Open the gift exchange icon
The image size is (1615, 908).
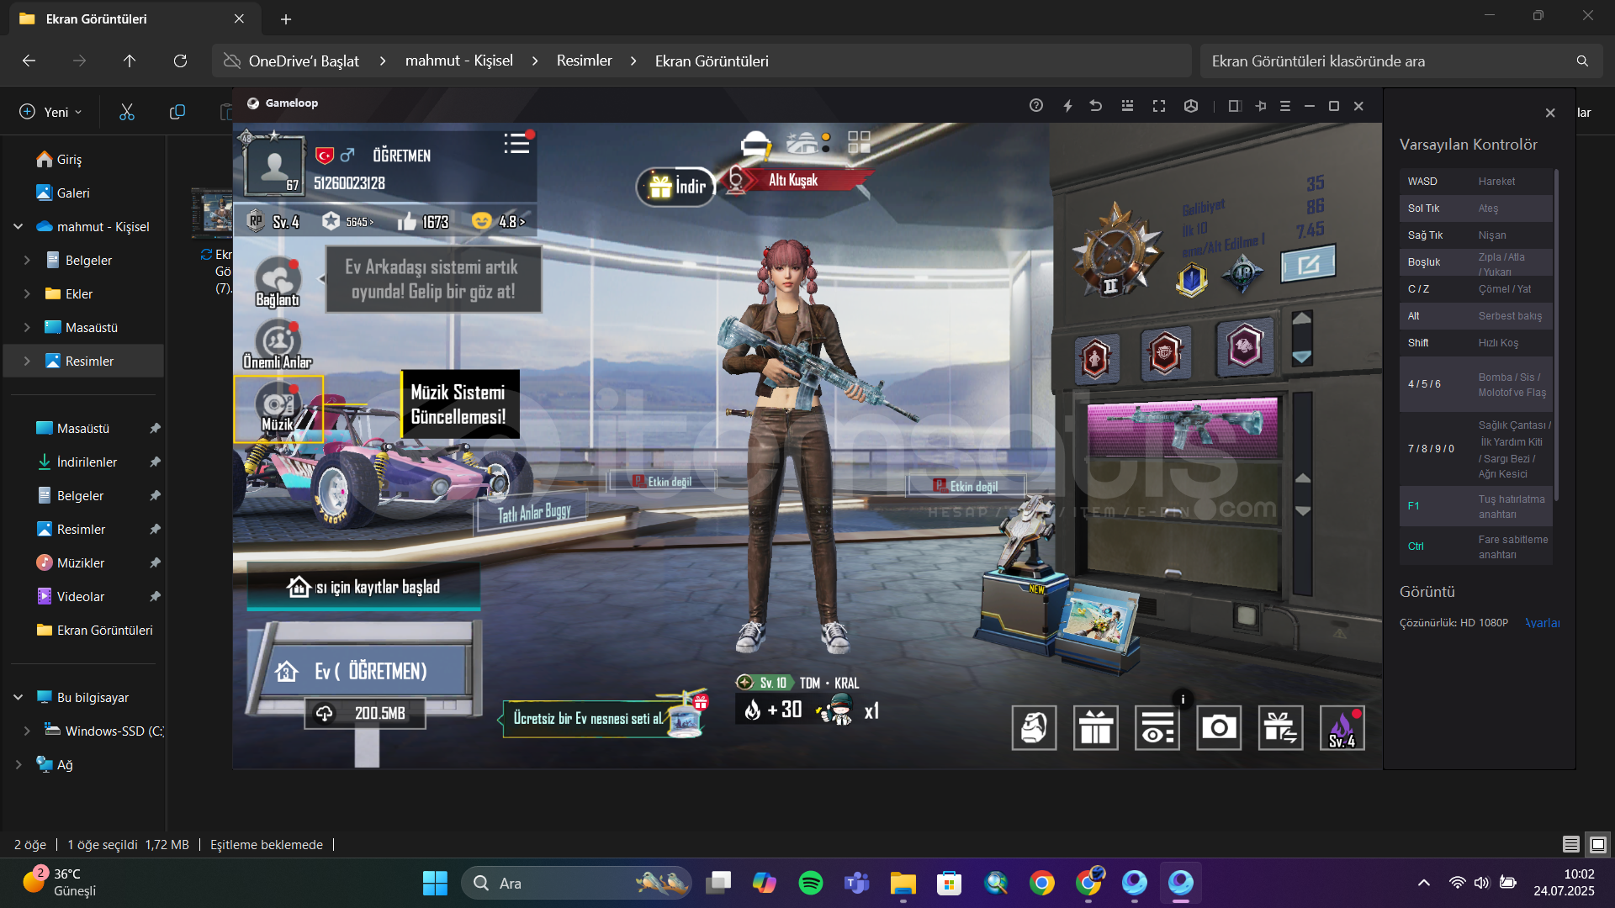pos(1280,727)
